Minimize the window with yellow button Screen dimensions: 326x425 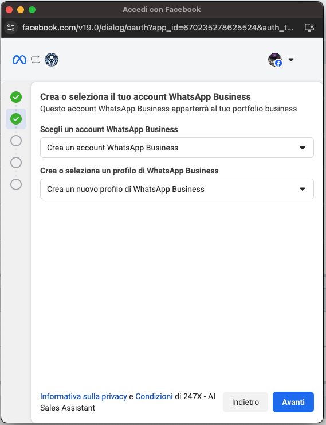pos(21,10)
